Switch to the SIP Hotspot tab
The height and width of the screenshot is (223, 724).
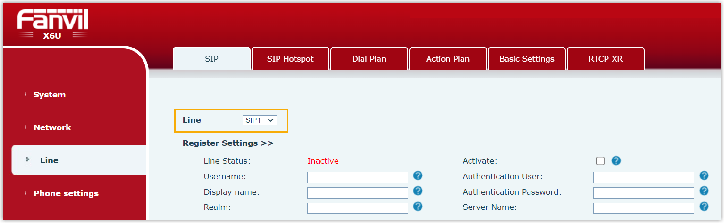[290, 59]
